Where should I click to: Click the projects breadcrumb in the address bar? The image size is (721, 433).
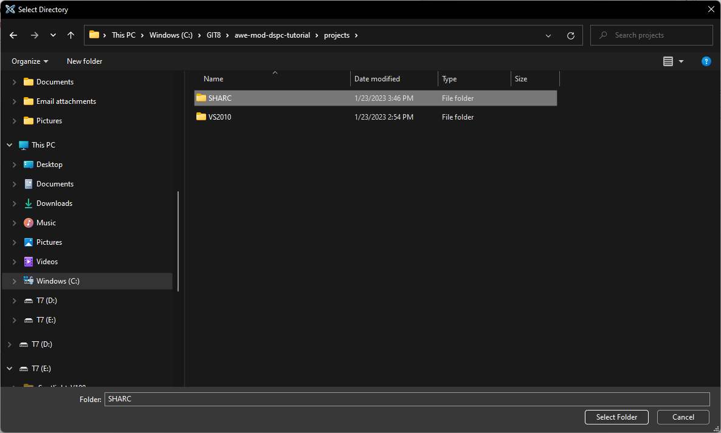point(337,35)
